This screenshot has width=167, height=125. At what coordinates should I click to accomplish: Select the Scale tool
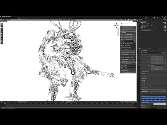point(2,33)
